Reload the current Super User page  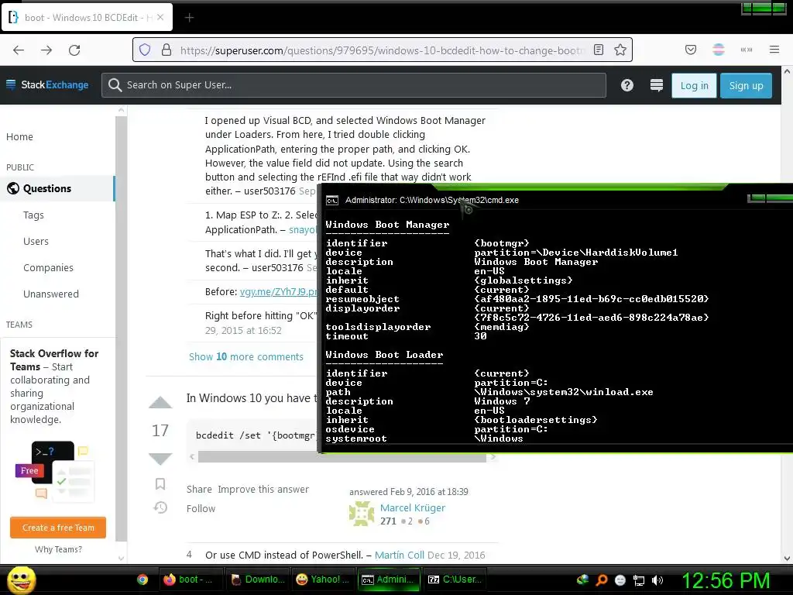(x=74, y=50)
